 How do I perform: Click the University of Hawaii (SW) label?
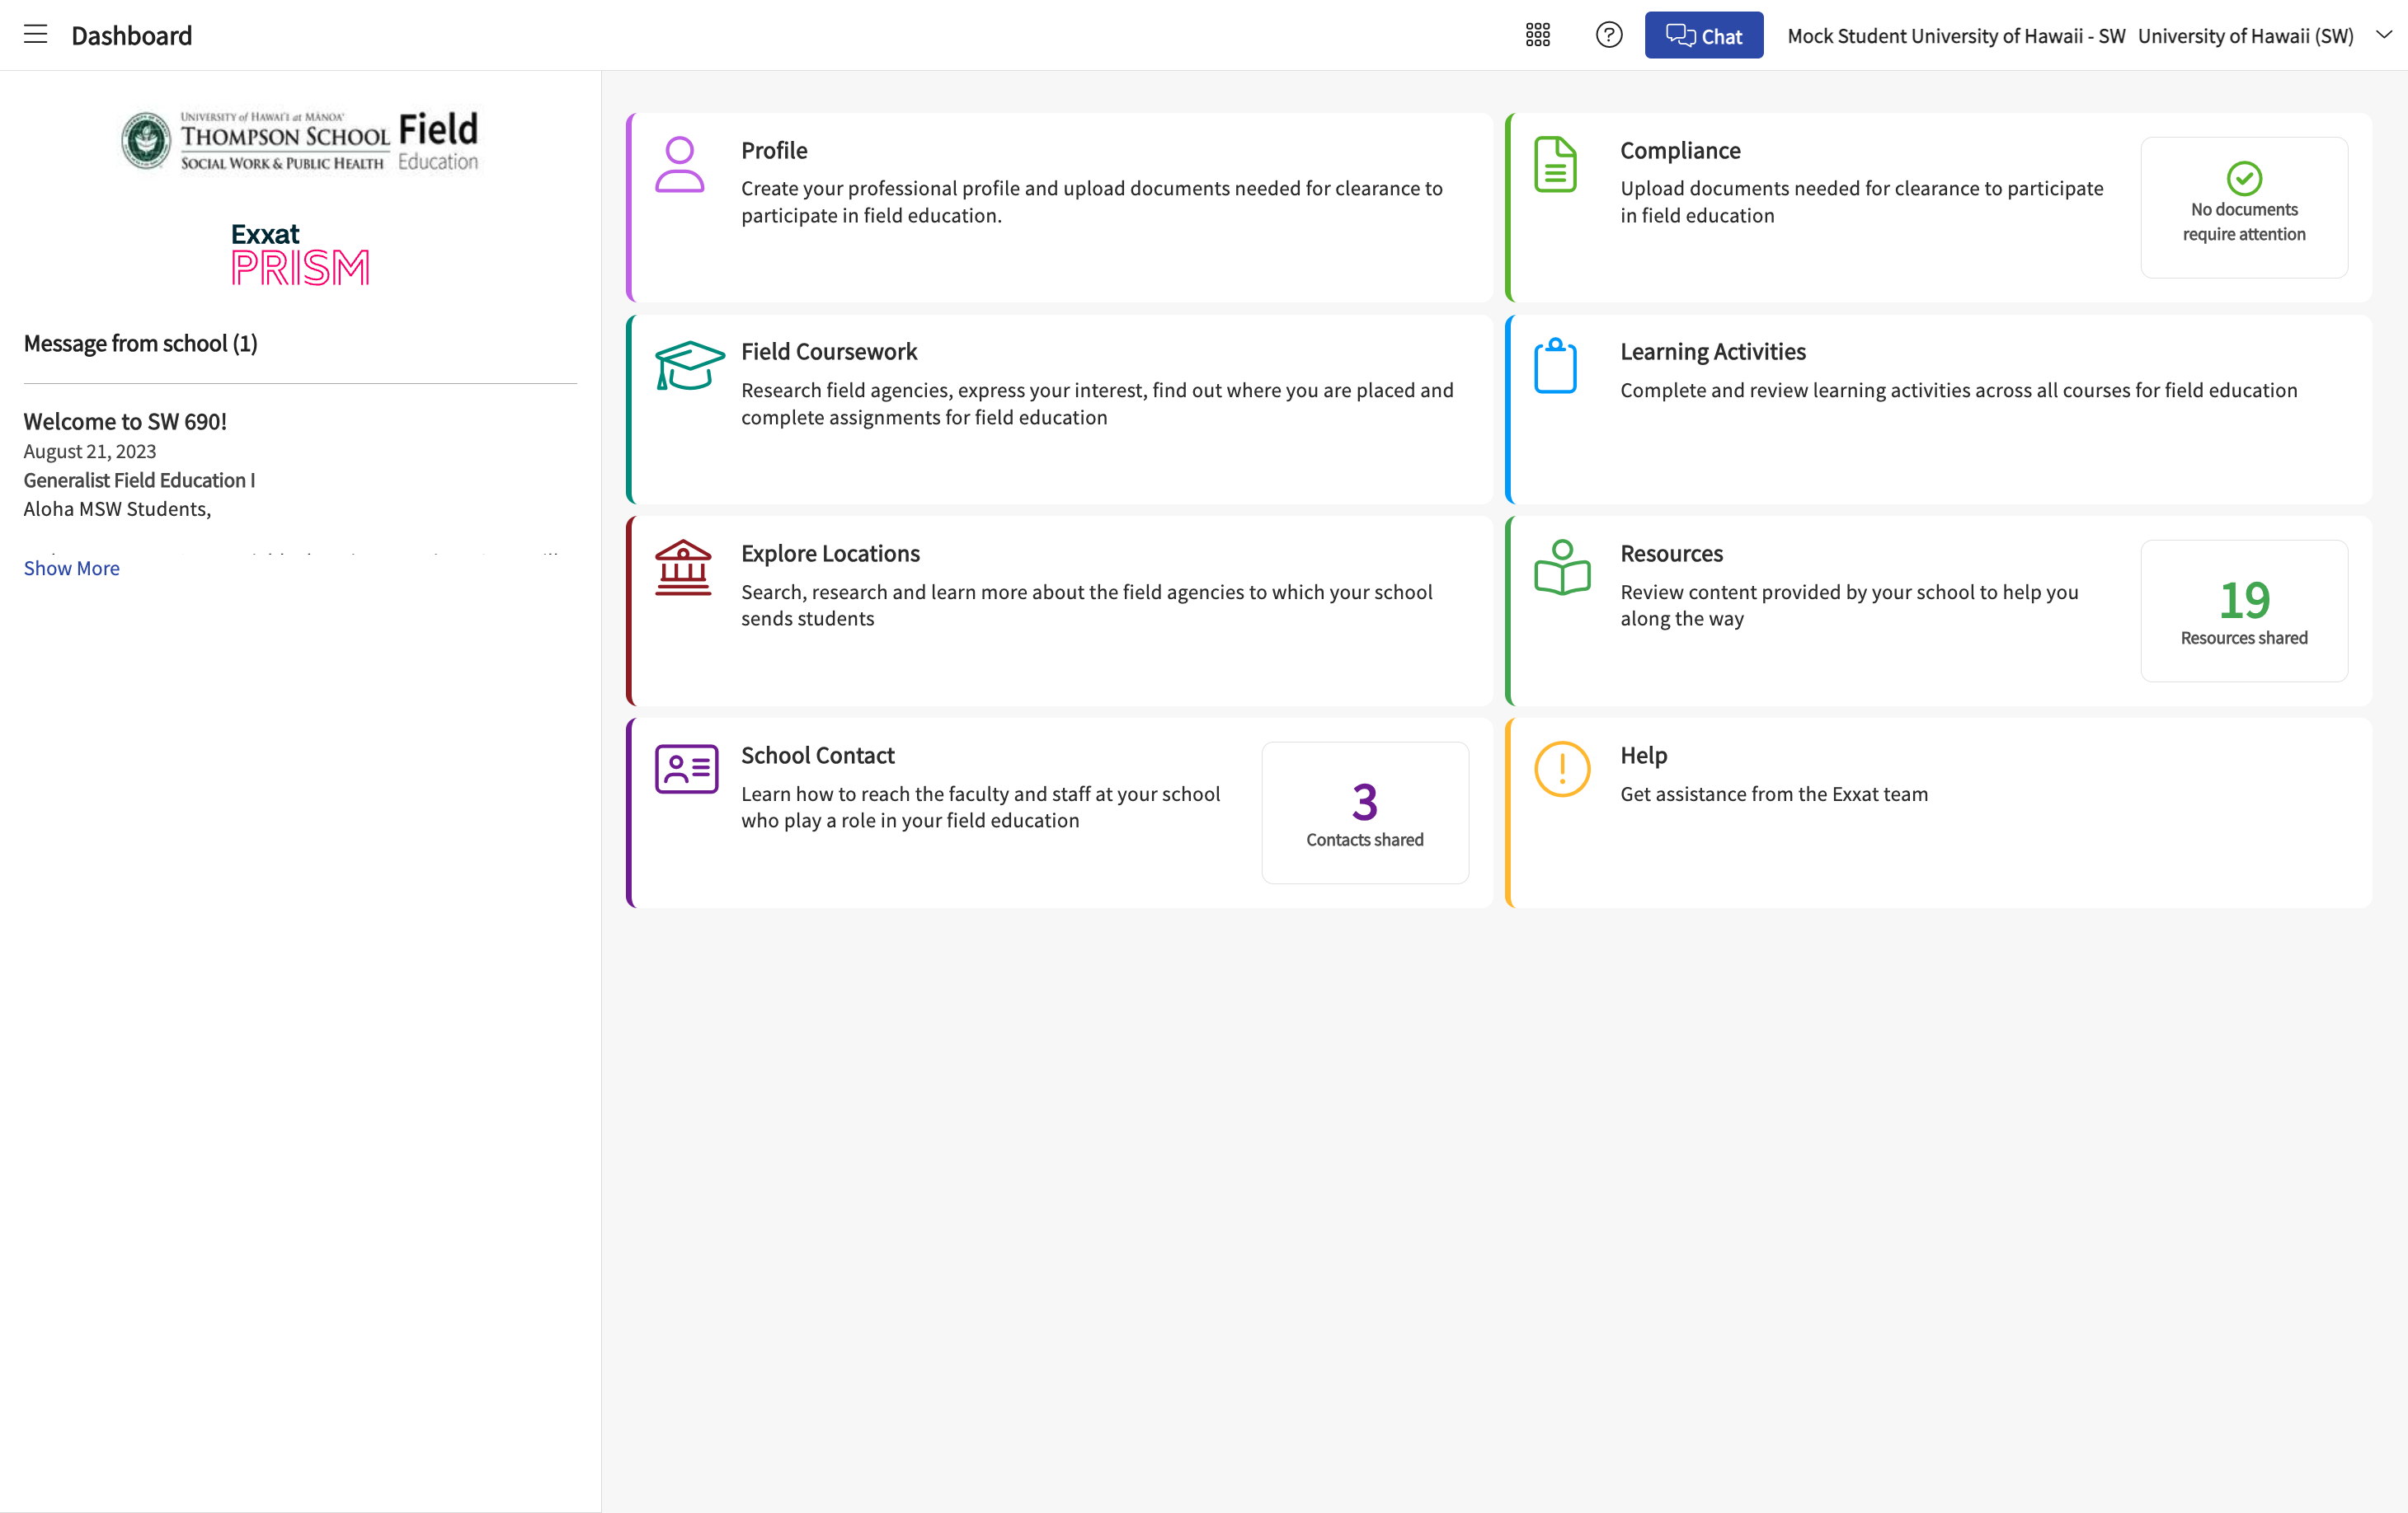2246,36
